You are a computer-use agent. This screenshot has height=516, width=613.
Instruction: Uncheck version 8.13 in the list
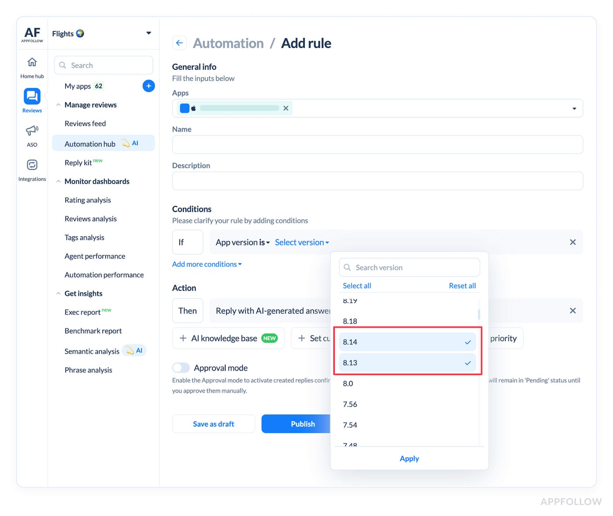tap(407, 363)
